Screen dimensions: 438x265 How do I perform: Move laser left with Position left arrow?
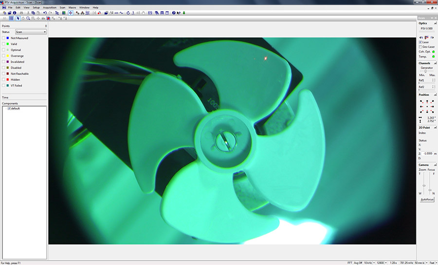pyautogui.click(x=421, y=107)
